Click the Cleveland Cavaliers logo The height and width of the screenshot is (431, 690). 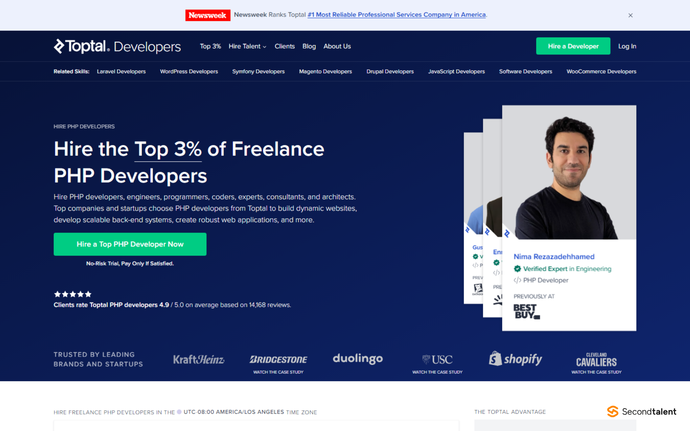point(596,360)
